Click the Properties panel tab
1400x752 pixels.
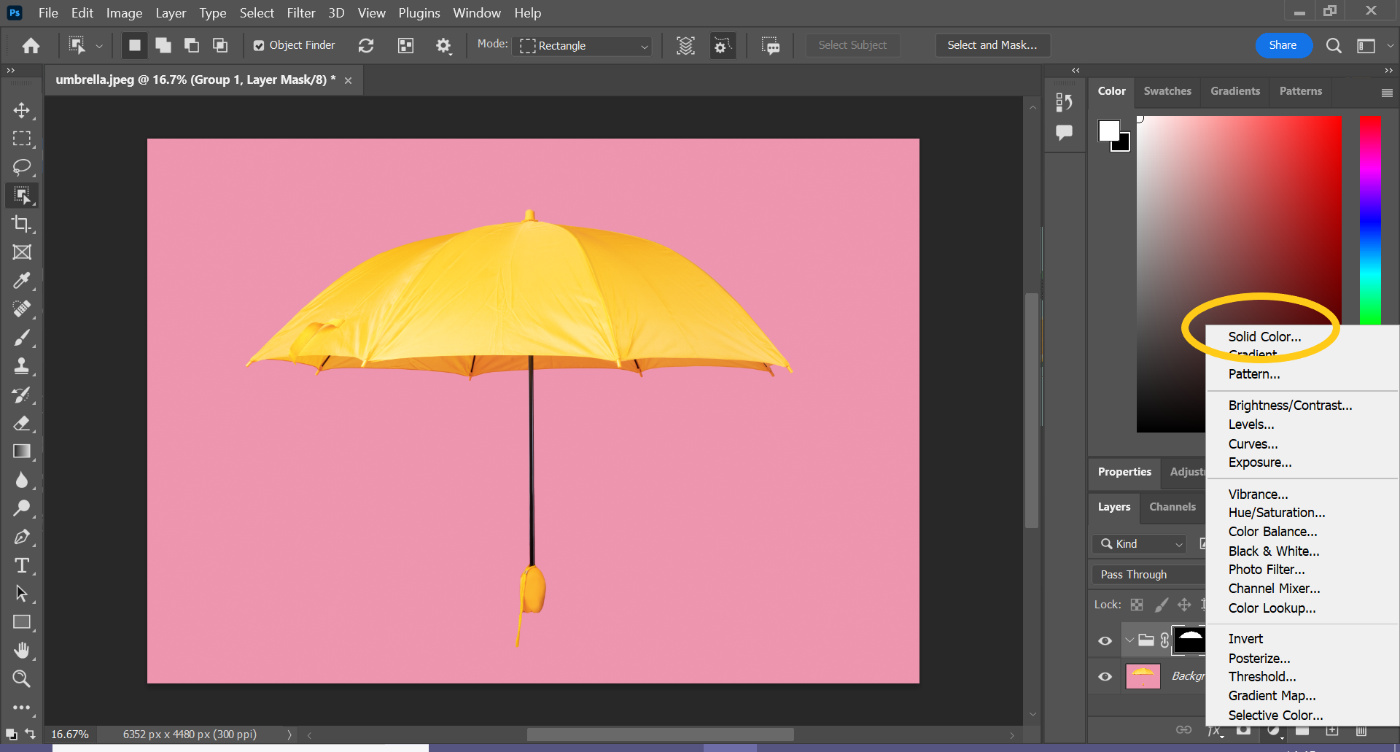pyautogui.click(x=1124, y=472)
